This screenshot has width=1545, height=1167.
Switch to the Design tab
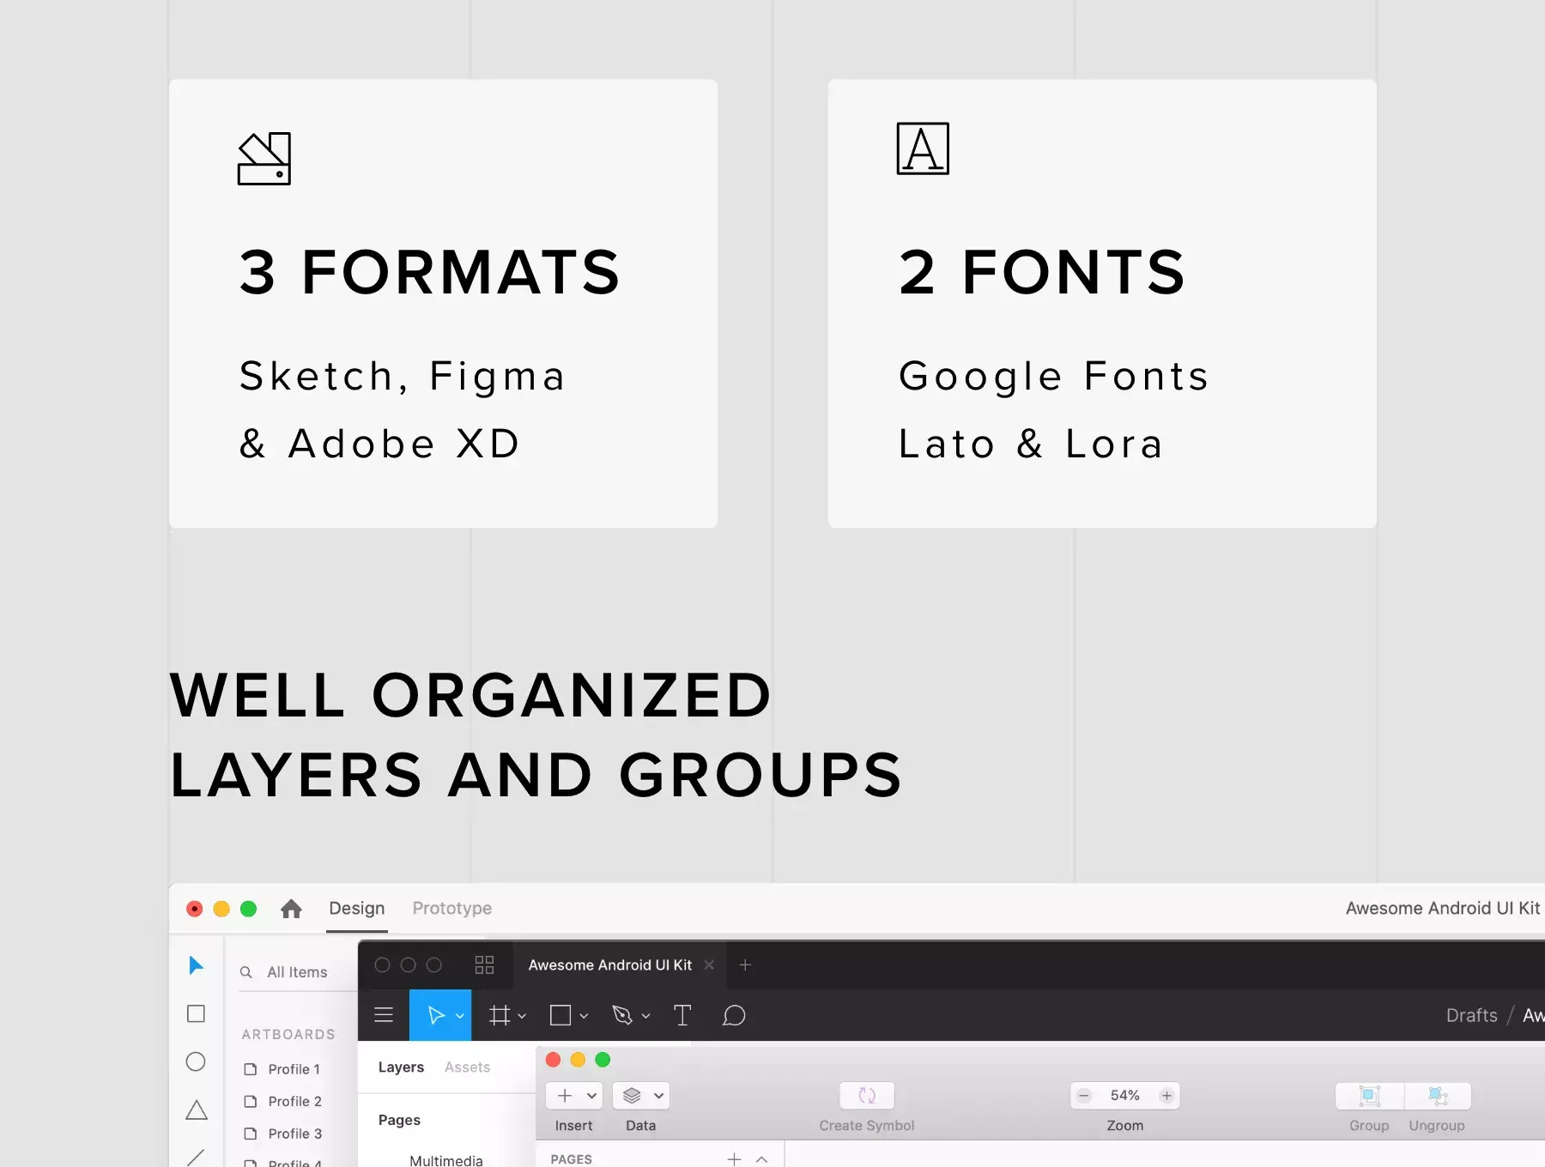point(357,908)
